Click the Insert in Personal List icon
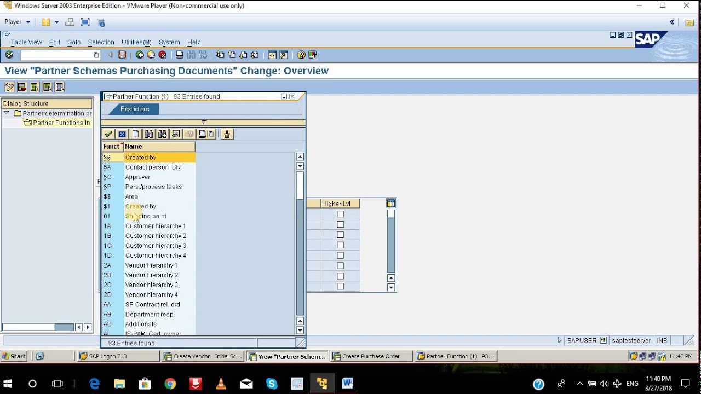This screenshot has height=394, width=701. 176,134
